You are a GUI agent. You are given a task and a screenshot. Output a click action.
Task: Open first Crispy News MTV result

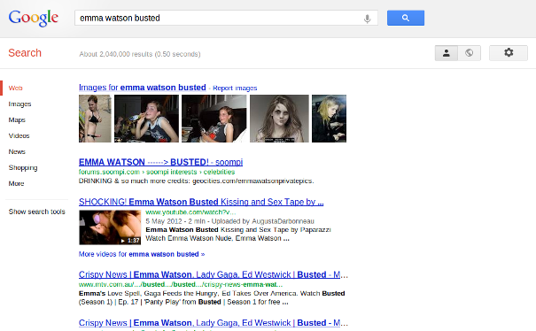[x=214, y=274]
